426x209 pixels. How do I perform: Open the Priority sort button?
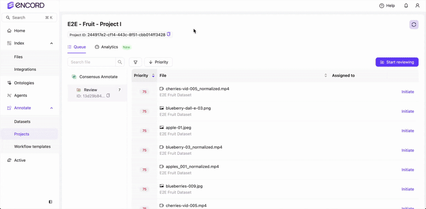[x=158, y=62]
